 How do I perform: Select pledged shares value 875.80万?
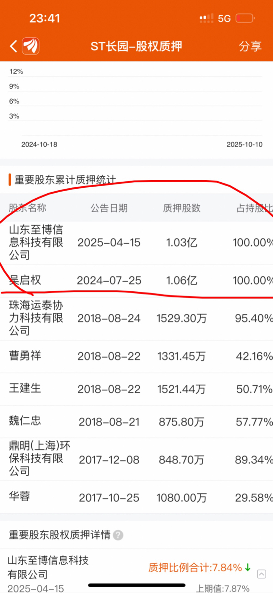click(182, 422)
